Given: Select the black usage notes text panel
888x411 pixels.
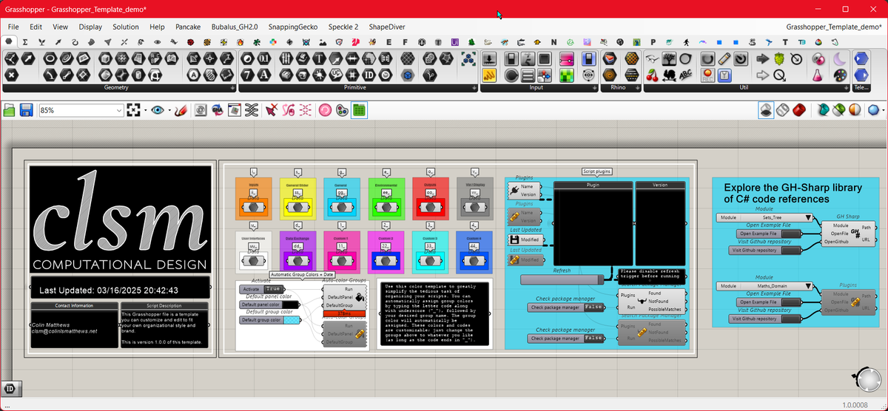Looking at the screenshot, I should click(434, 313).
